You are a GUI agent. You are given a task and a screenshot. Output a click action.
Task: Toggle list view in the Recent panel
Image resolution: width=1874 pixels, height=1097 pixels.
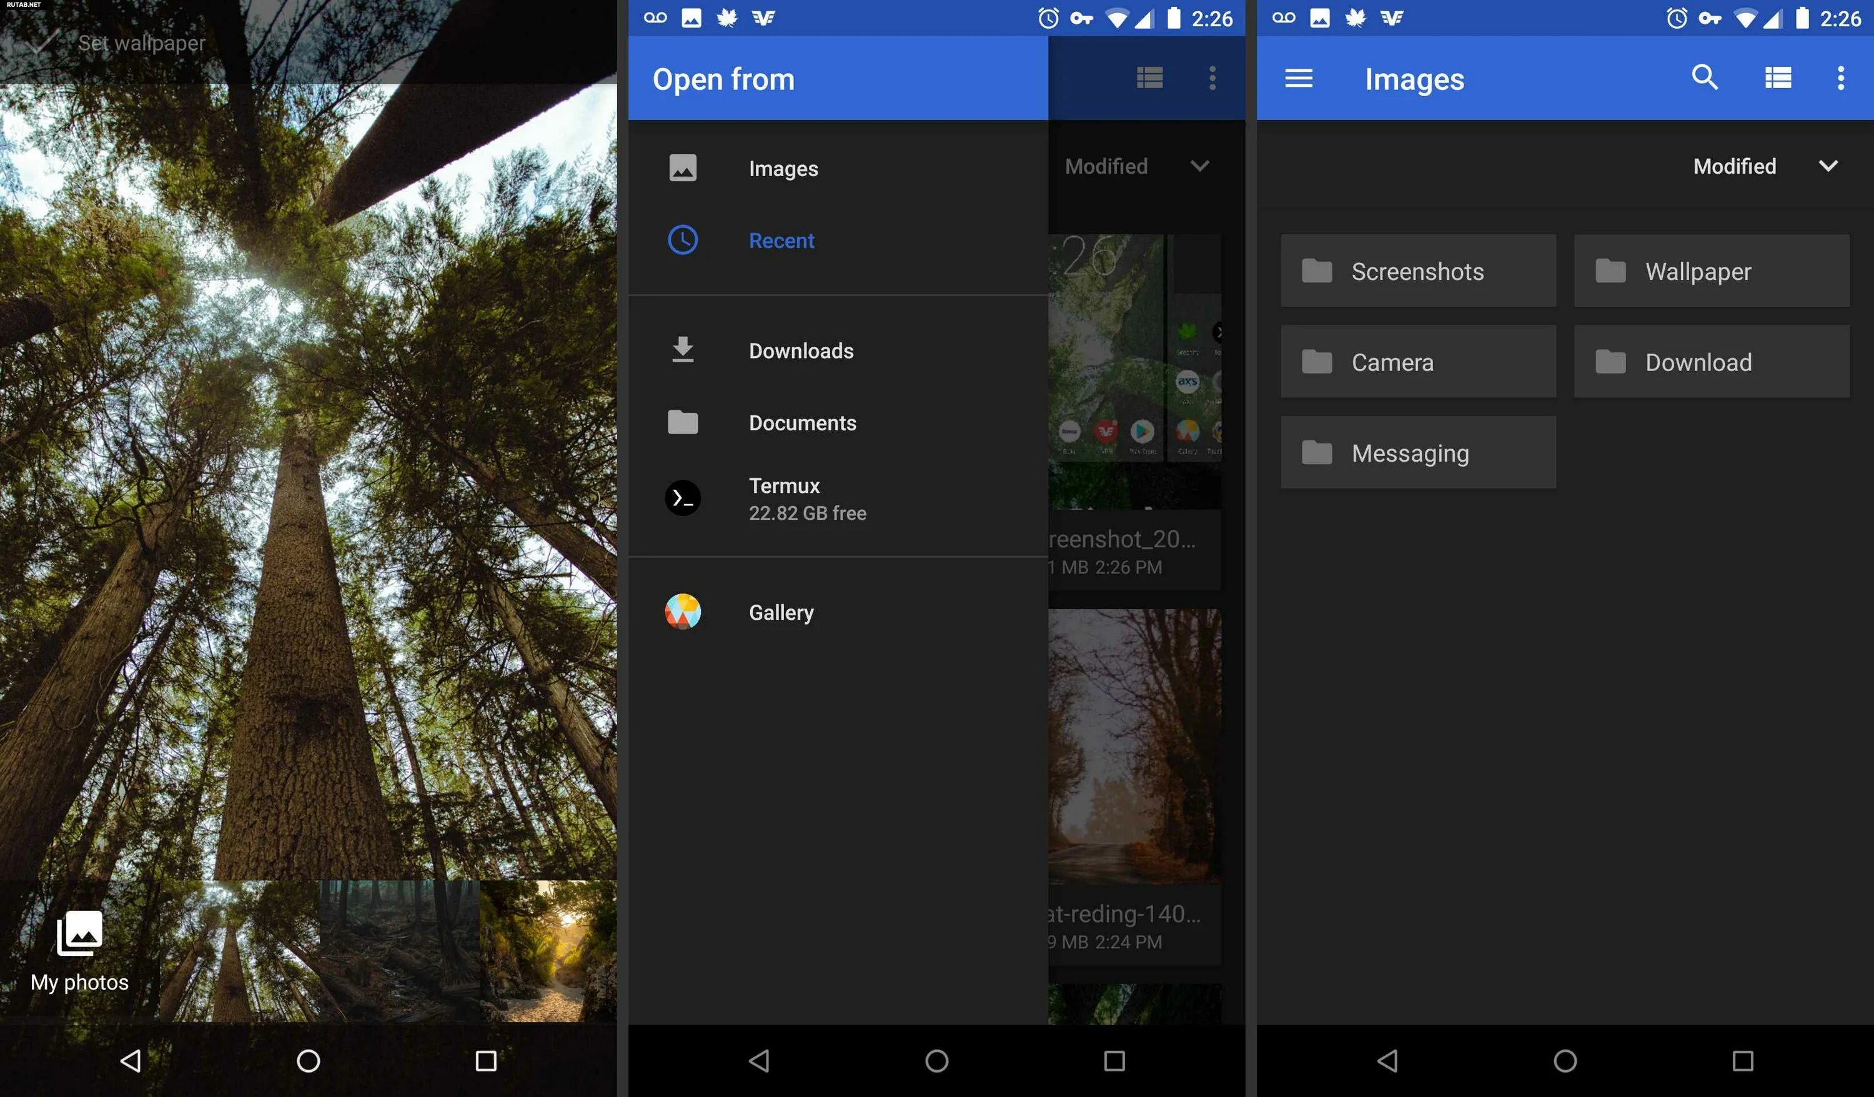(x=1147, y=77)
